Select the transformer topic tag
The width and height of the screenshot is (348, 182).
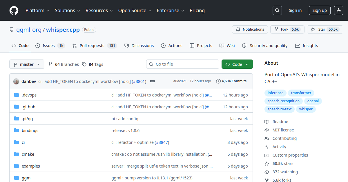coord(301,93)
